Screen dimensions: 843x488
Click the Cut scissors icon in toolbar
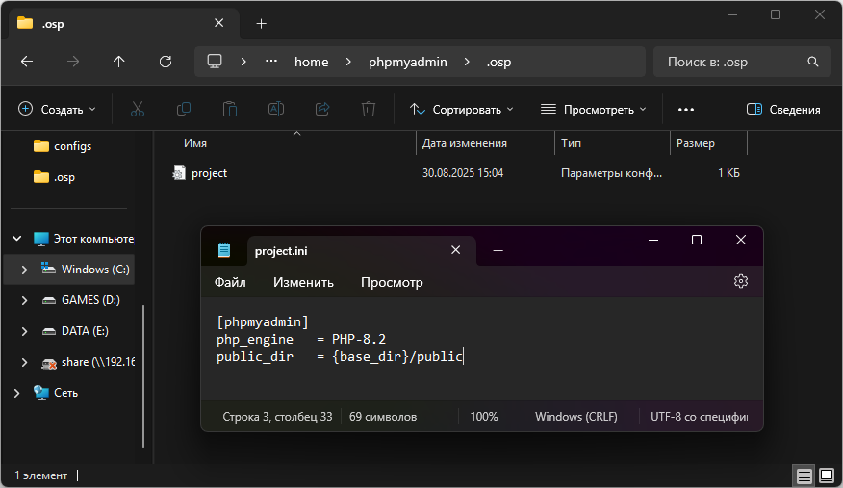click(137, 110)
